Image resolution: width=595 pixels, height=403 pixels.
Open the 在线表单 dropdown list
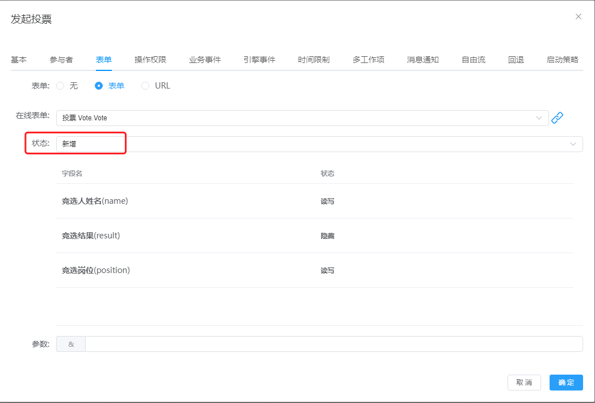point(302,118)
